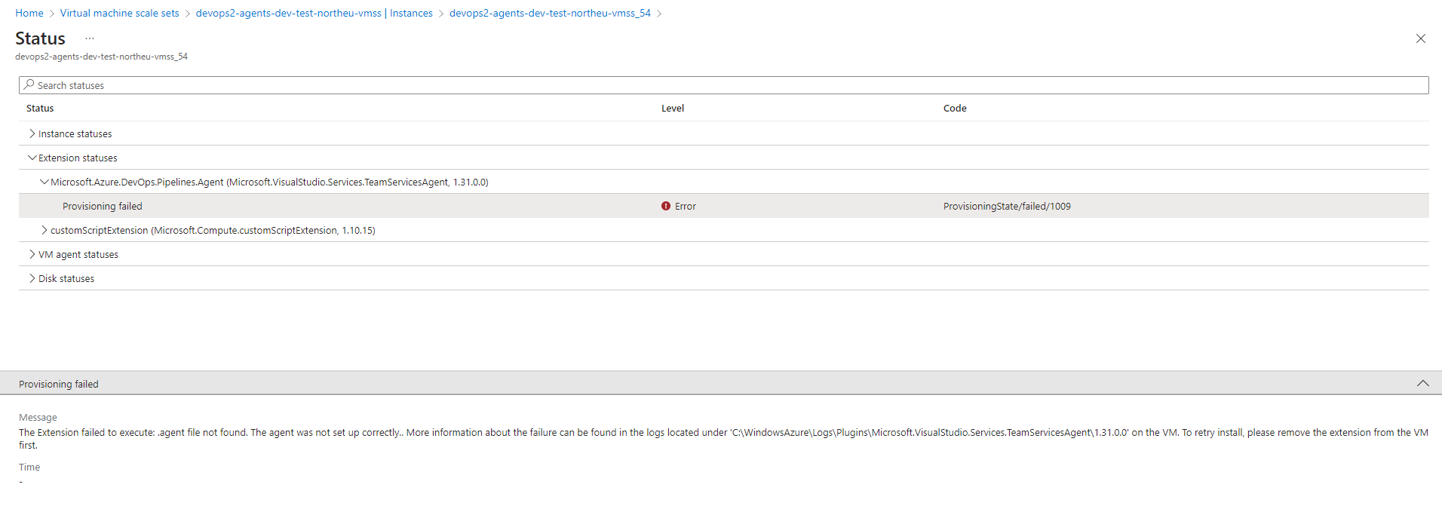
Task: Focus the Search statuses field
Action: pyautogui.click(x=724, y=85)
